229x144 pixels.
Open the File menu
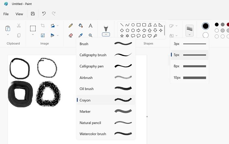tap(6, 14)
